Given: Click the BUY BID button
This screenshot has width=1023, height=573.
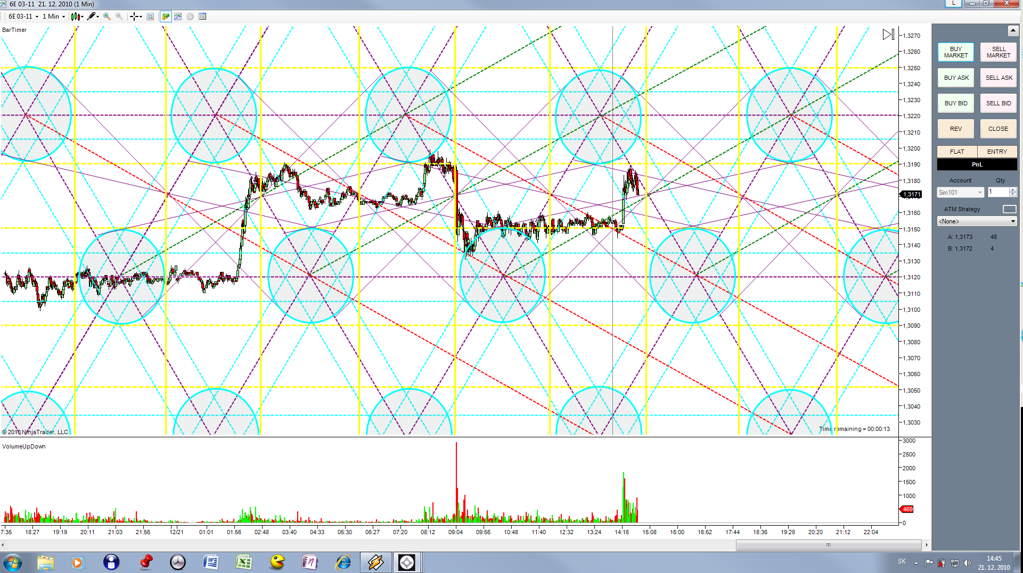Looking at the screenshot, I should point(956,103).
